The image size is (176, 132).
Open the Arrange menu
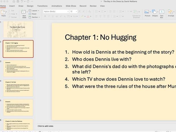(x=171, y=13)
